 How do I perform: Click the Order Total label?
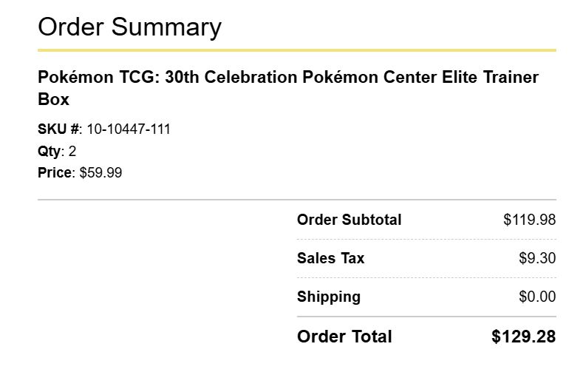coord(344,337)
